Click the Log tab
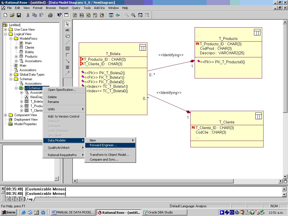Image resolution: width=288 pixels, height=216 pixels. pos(30,199)
